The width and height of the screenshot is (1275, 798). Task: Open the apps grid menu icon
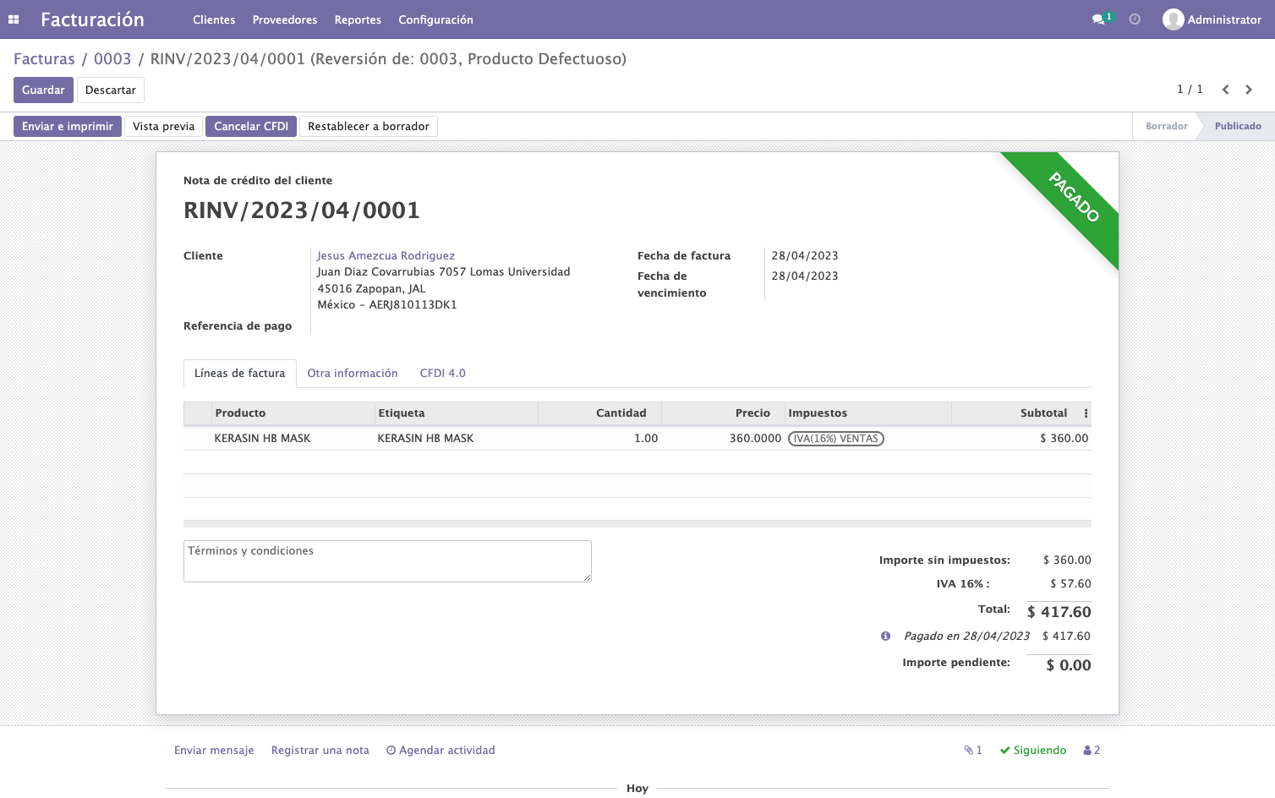[x=14, y=19]
